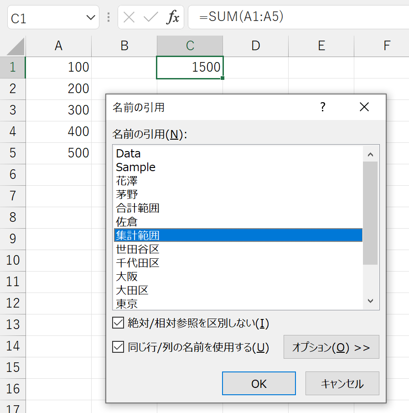This screenshot has width=409, height=413.
Task: Click the Insert Function fx icon
Action: tap(173, 17)
